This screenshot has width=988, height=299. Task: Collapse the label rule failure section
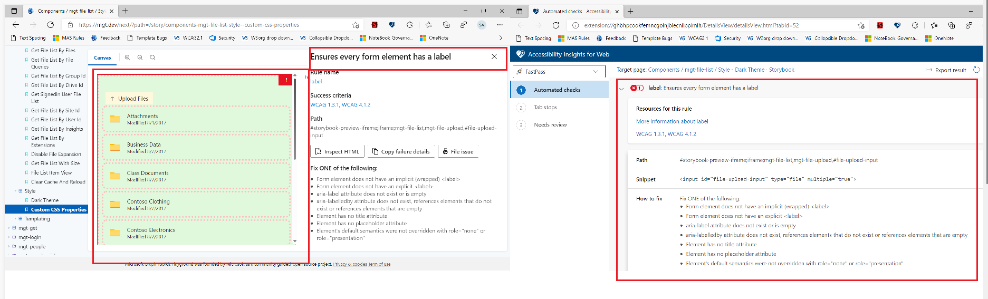(x=621, y=89)
